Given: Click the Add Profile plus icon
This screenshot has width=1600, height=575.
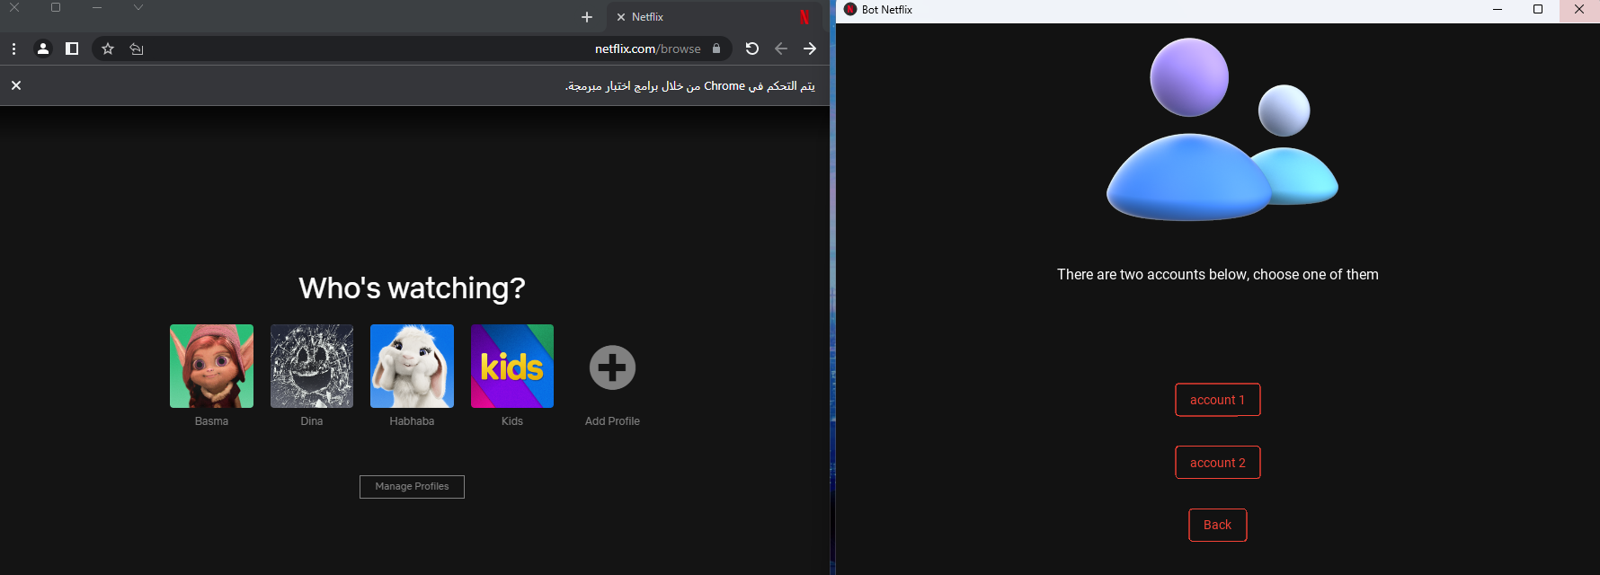Looking at the screenshot, I should pyautogui.click(x=612, y=367).
